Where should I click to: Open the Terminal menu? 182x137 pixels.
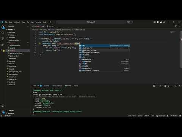coord(38,22)
